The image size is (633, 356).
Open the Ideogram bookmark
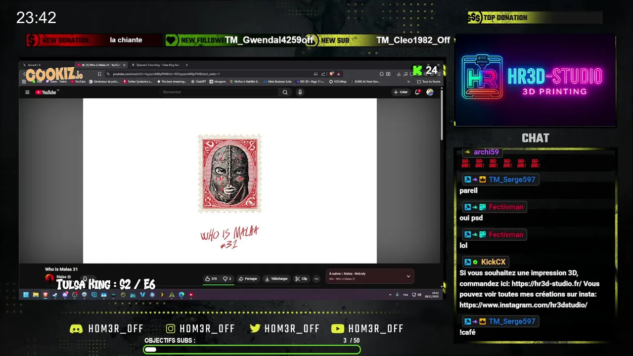tap(218, 82)
